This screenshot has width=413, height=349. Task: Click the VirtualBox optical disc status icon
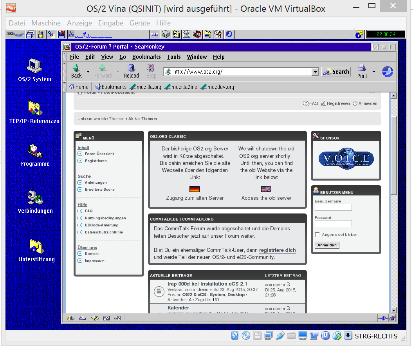[246, 336]
